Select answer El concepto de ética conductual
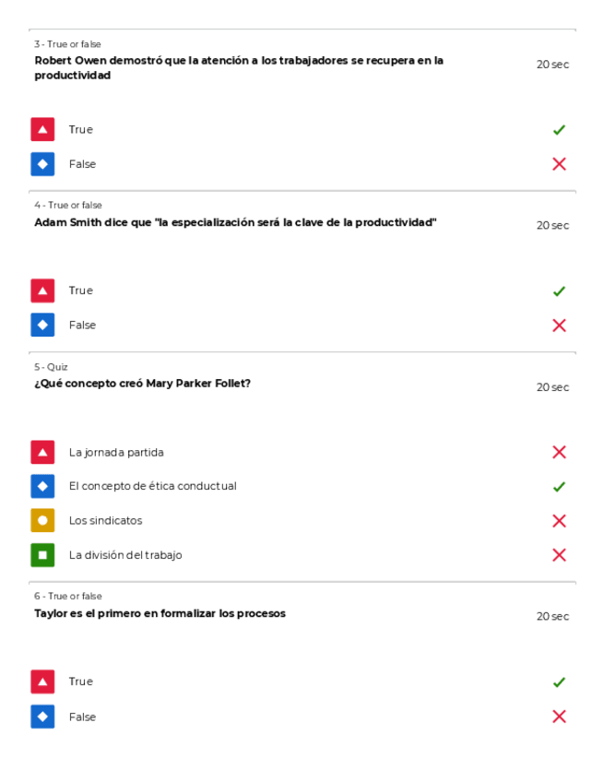 (x=152, y=486)
